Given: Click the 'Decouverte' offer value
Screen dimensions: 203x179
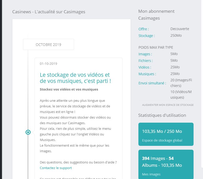Looking at the screenshot, I should 180,29.
